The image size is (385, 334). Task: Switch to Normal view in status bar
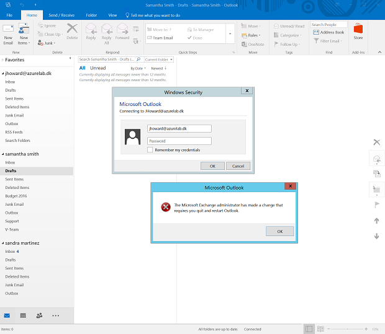309,329
